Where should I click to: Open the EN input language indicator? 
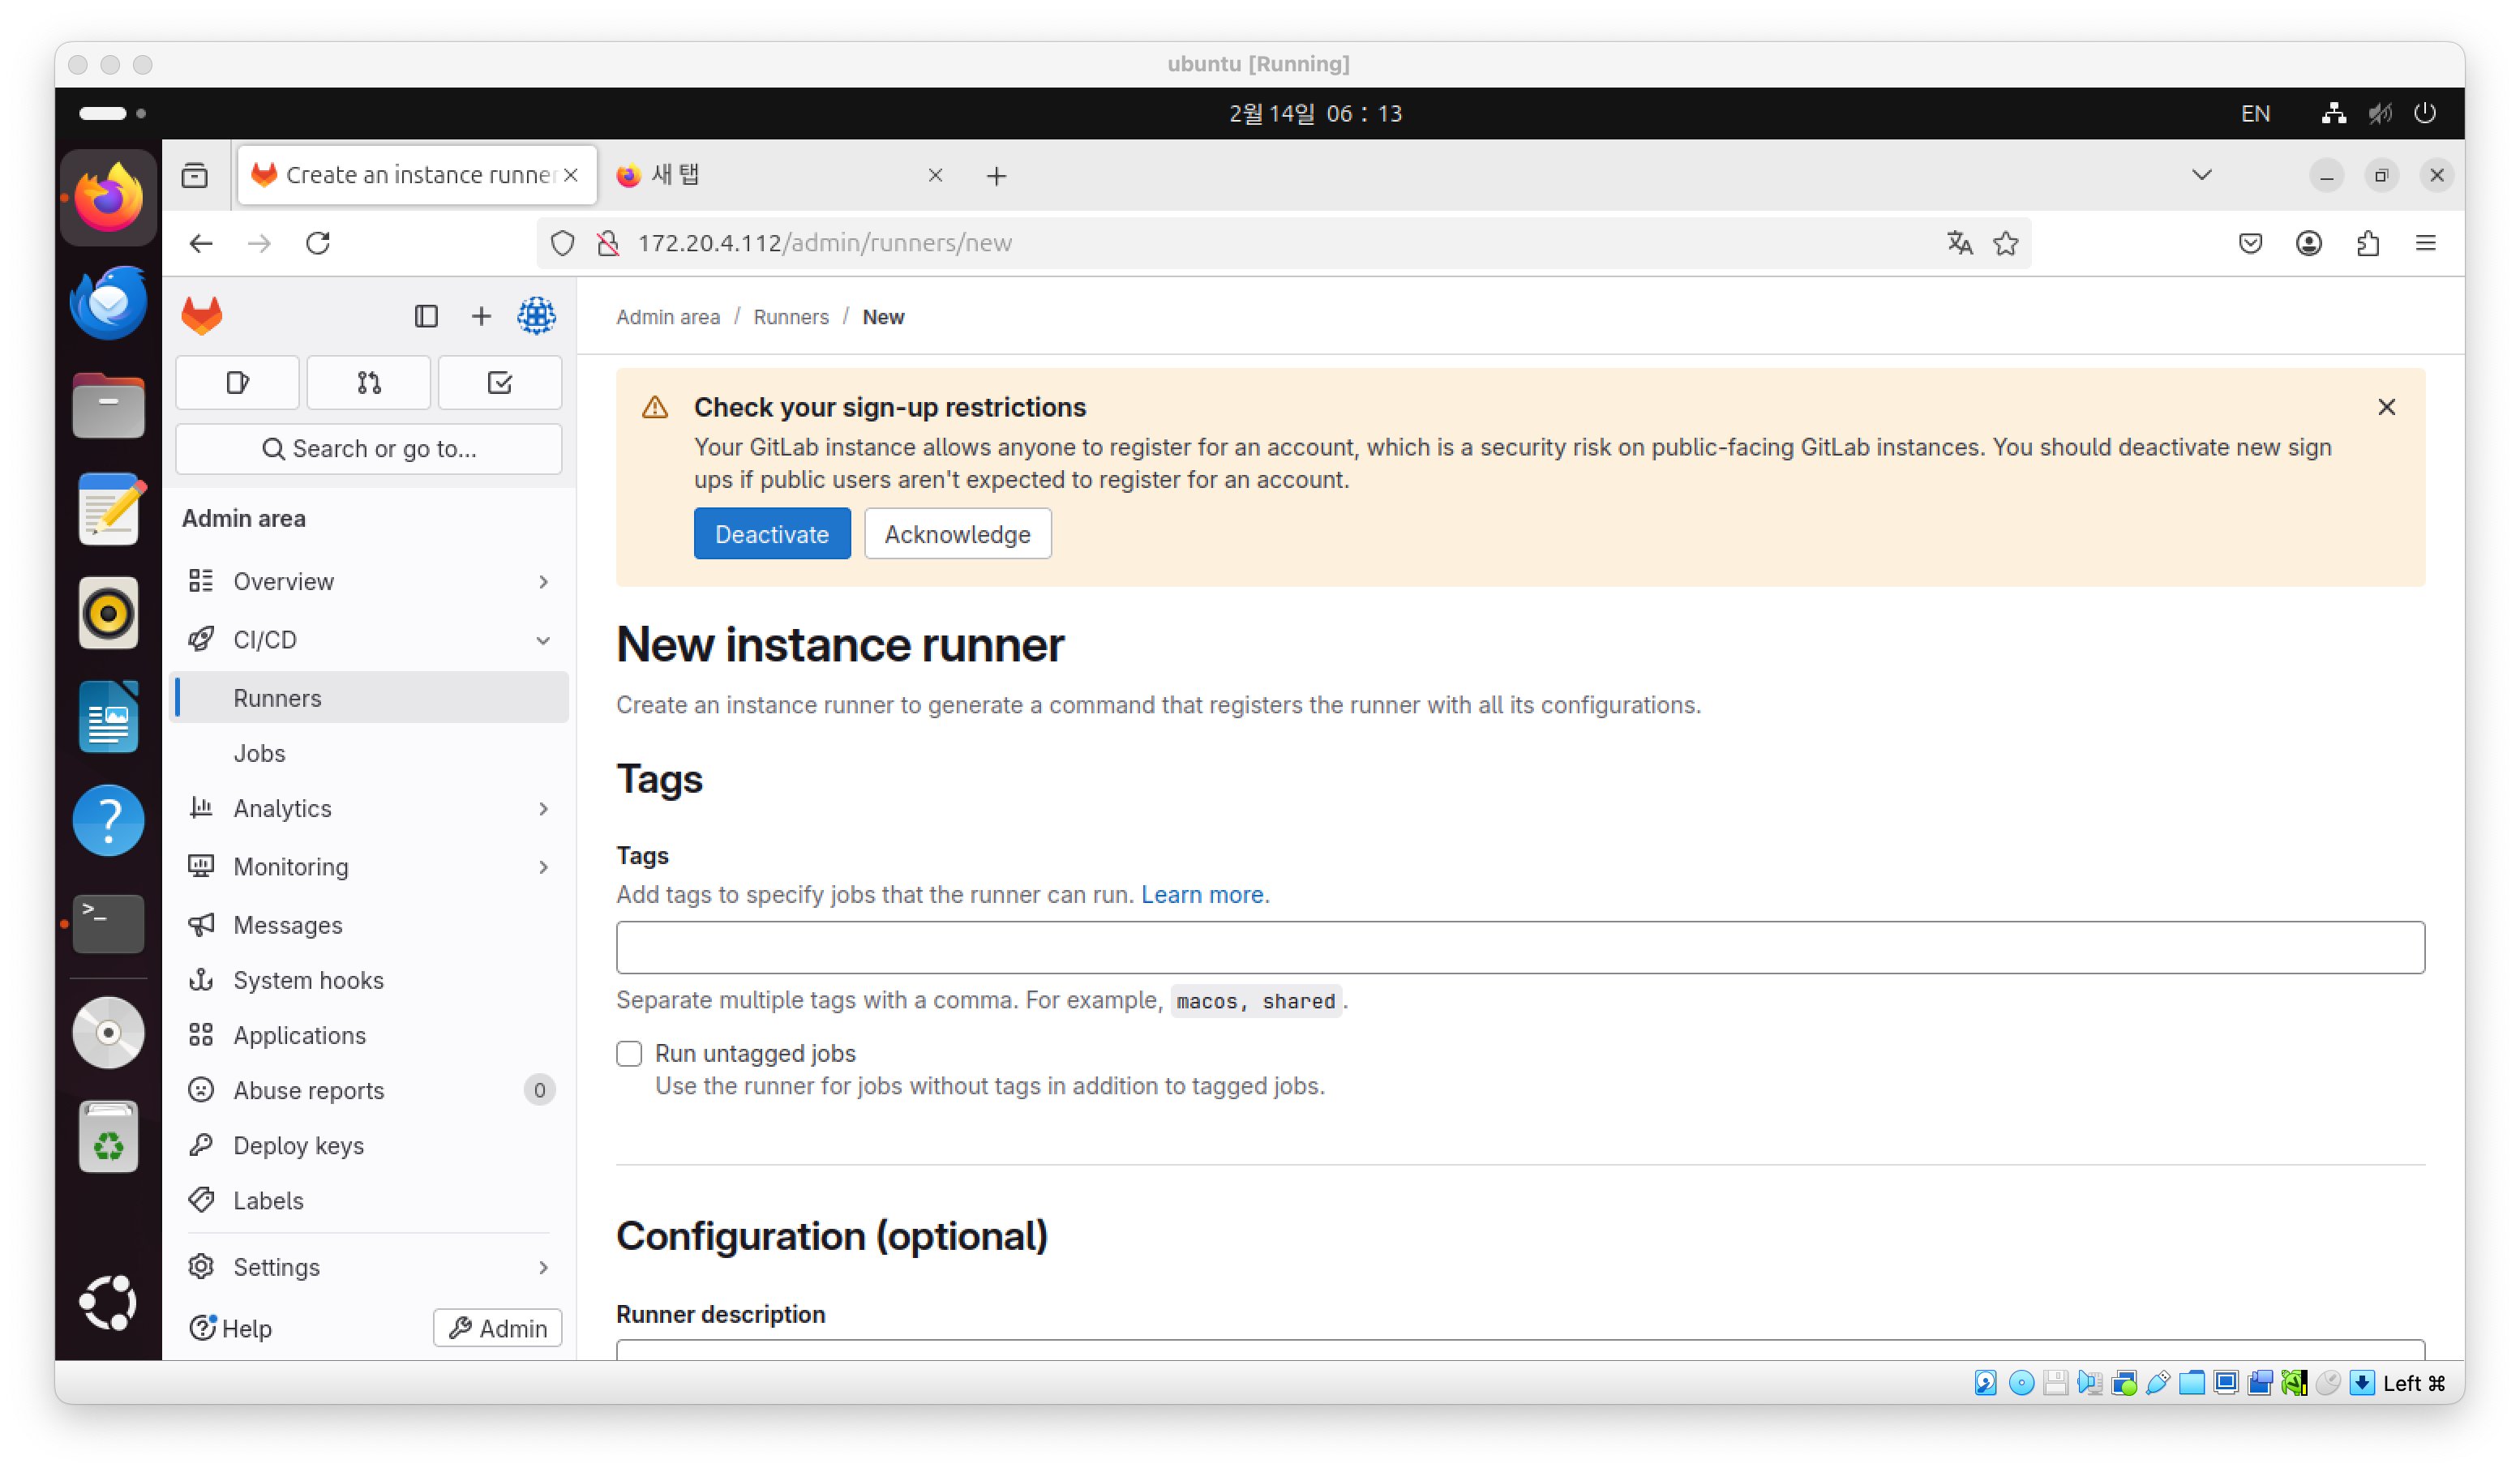tap(2255, 113)
